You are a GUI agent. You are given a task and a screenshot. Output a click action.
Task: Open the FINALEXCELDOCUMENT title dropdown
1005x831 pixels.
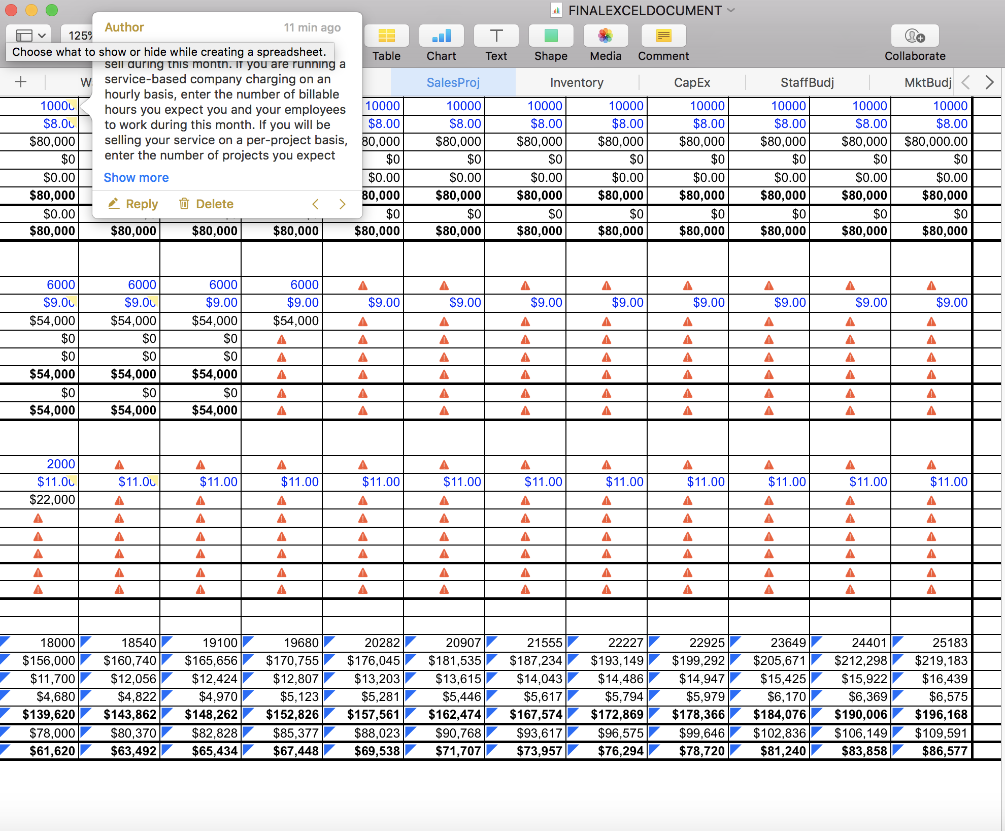[731, 10]
